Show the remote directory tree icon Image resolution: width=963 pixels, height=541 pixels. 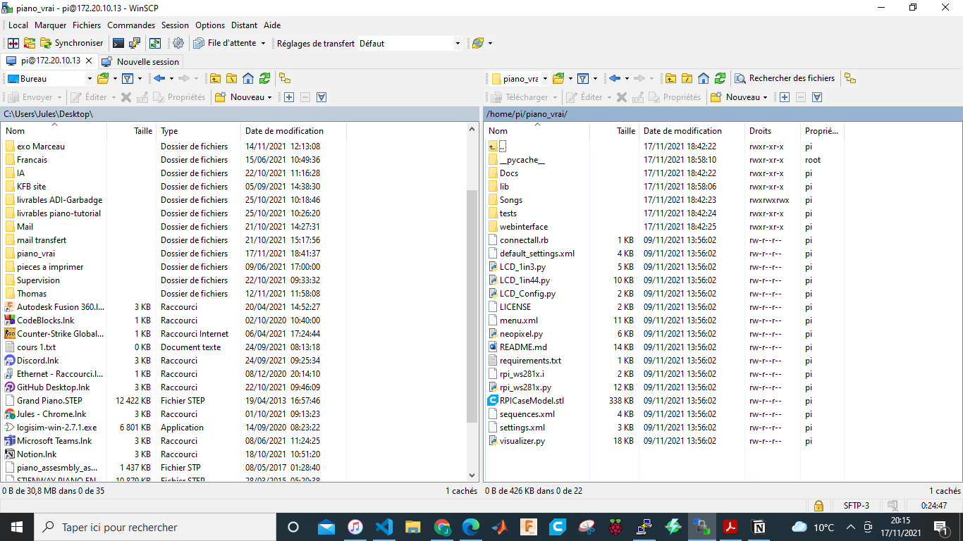[x=850, y=78]
